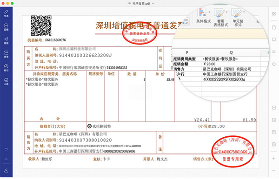This screenshot has height=179, width=279.
Task: Click buyer tax ID 91440300326623208J
Action: point(86,55)
